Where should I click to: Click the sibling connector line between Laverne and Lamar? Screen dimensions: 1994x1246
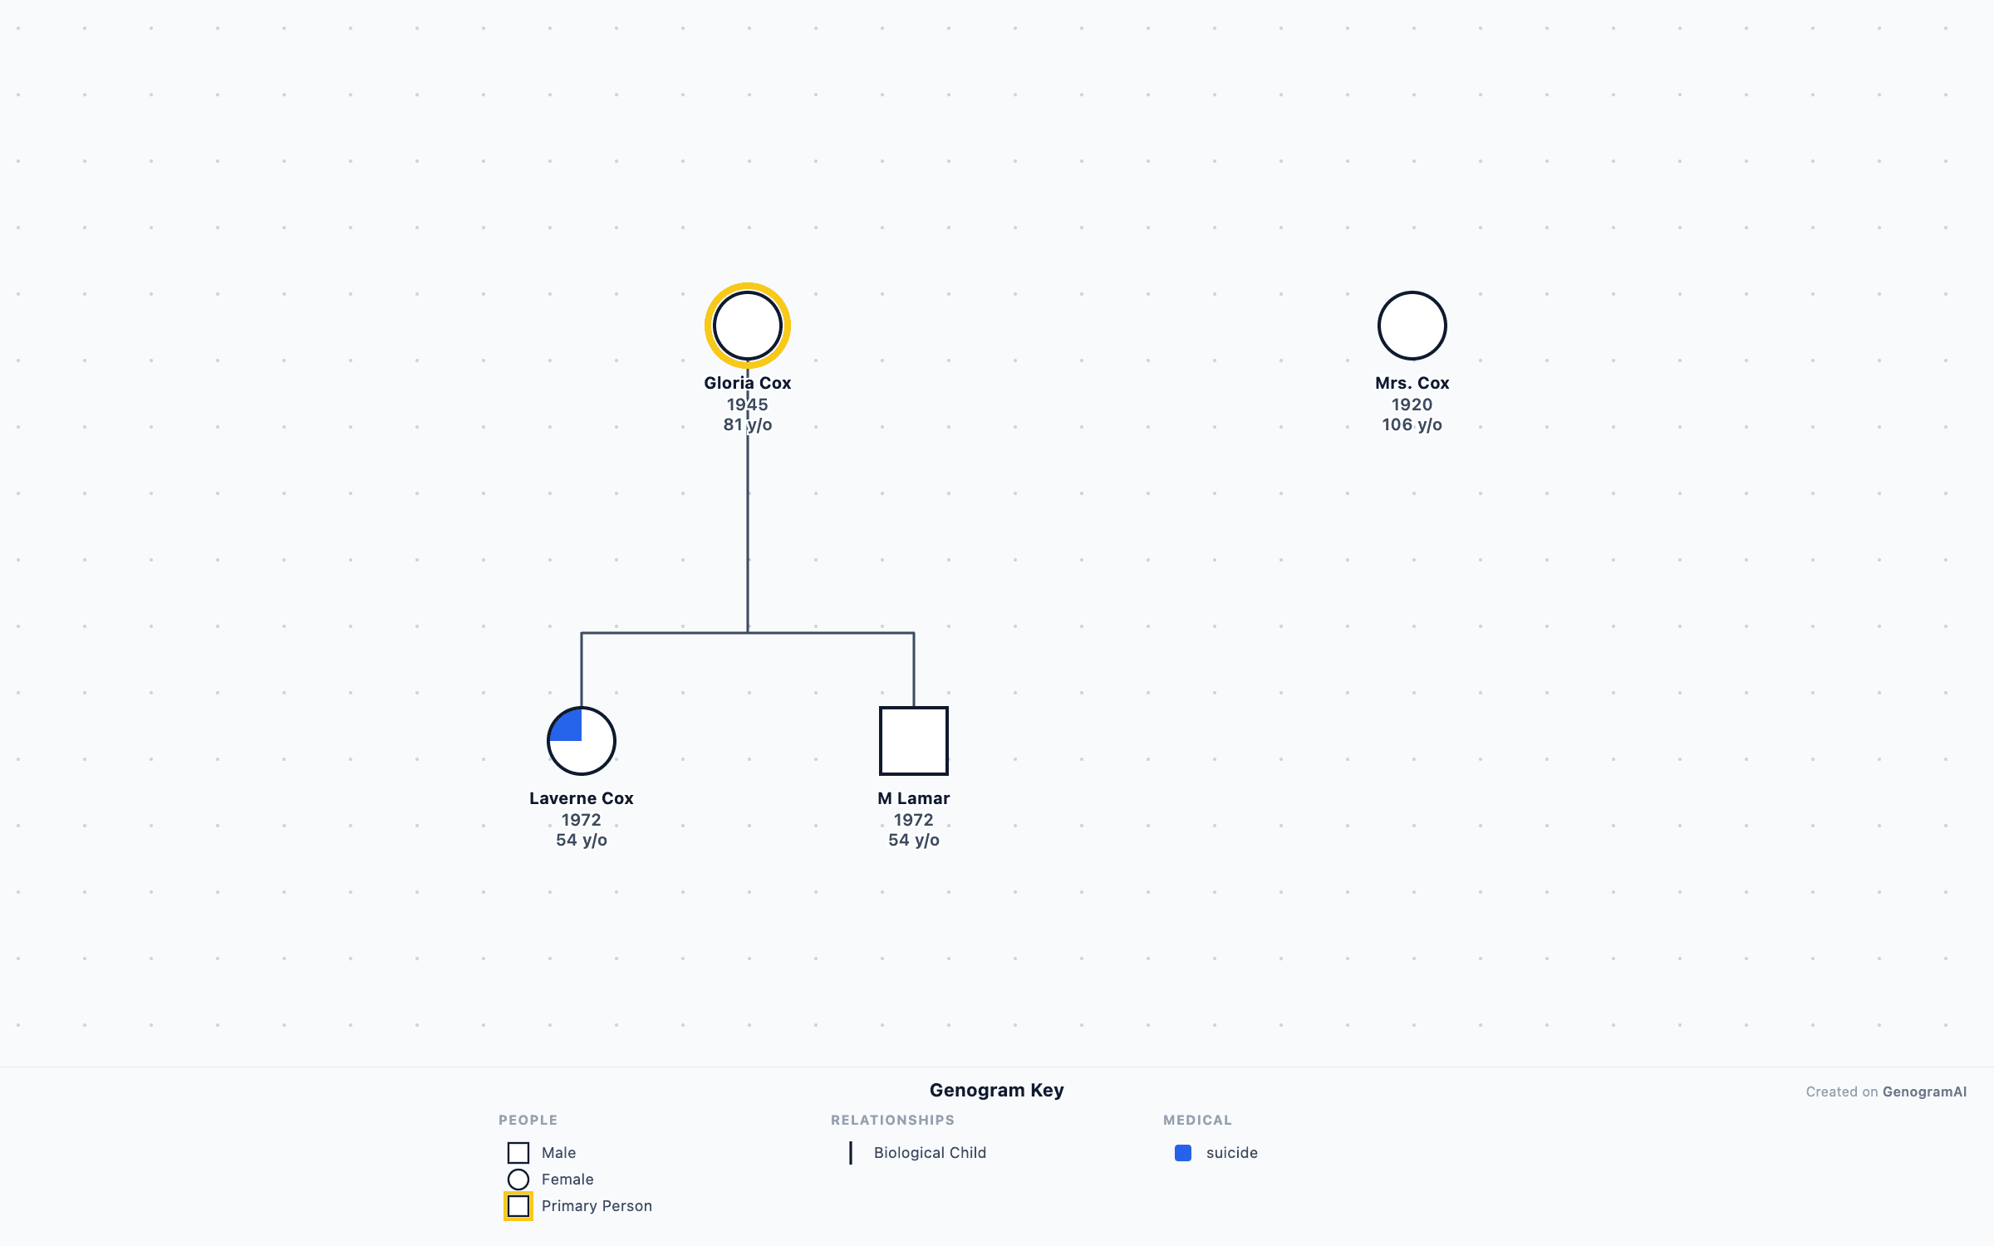(x=748, y=634)
